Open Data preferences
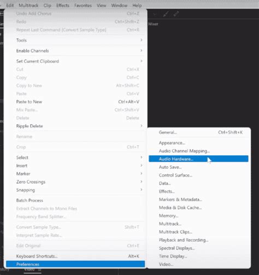Viewport: 259px width, 275px height. [x=198, y=183]
